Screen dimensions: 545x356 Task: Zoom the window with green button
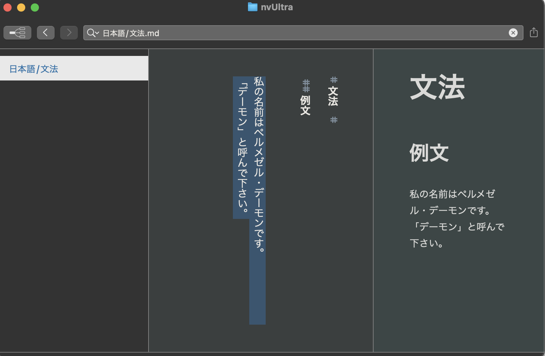tap(35, 8)
